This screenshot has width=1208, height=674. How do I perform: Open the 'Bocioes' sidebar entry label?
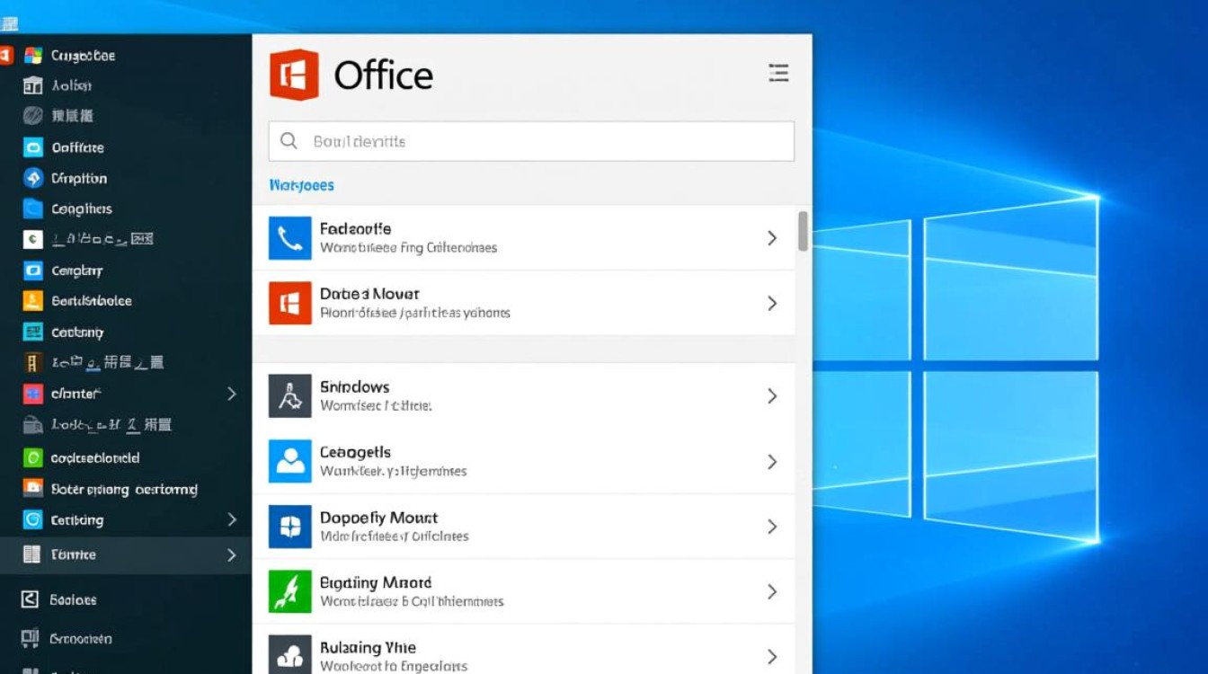pos(74,599)
